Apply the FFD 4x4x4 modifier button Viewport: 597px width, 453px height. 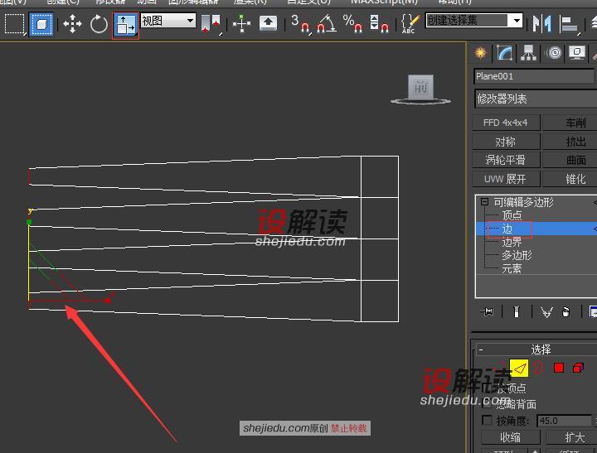coord(506,123)
